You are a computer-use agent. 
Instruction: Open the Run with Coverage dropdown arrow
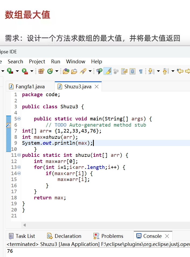coord(17,71)
